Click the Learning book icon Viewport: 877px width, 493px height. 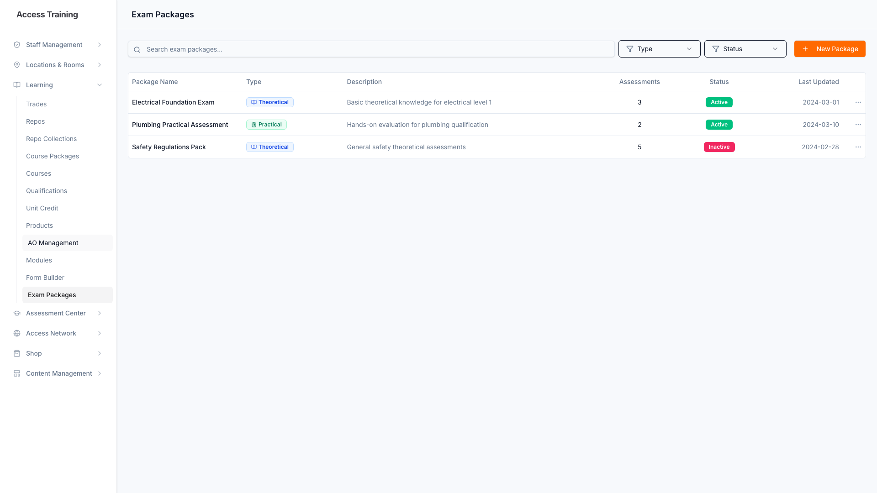click(17, 85)
